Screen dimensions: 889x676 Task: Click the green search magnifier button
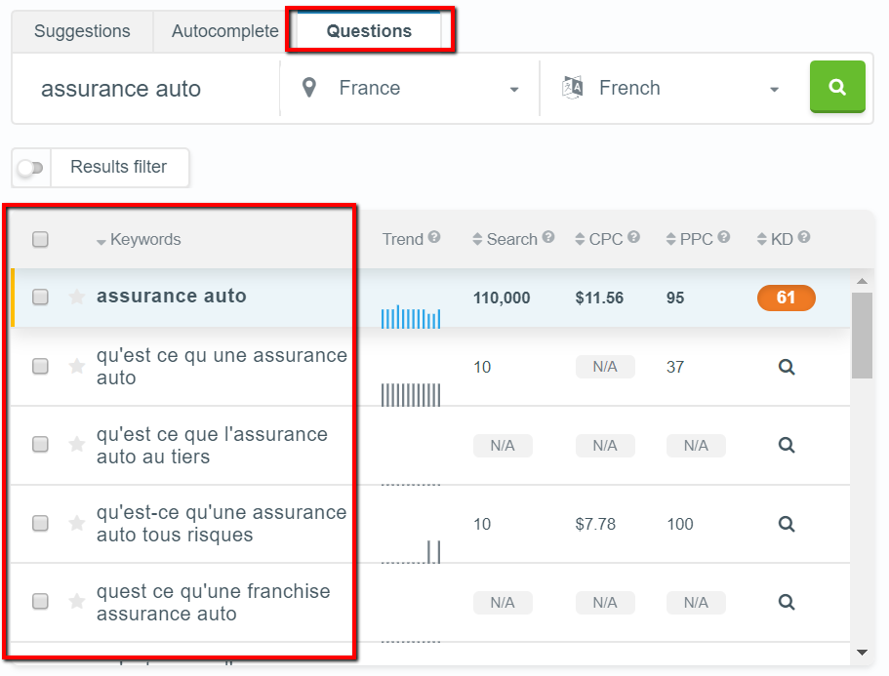coord(837,87)
